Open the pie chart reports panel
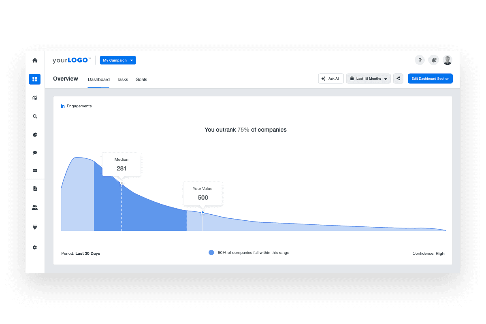The height and width of the screenshot is (324, 486). point(35,134)
